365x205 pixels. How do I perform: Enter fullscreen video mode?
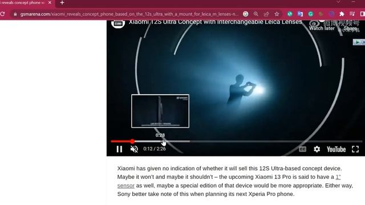[x=355, y=149]
